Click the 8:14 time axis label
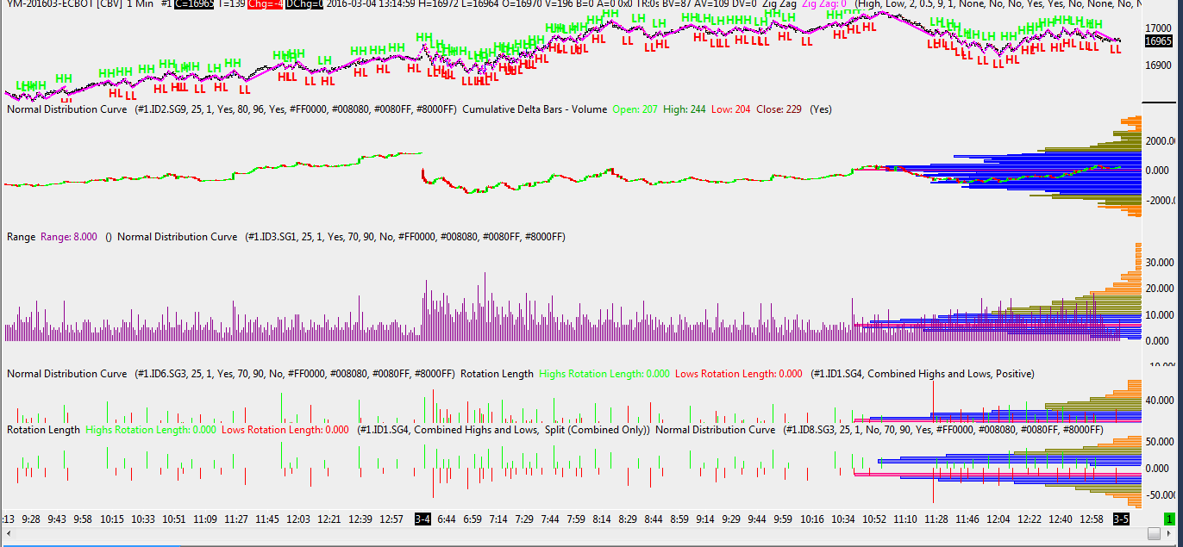 click(x=602, y=519)
